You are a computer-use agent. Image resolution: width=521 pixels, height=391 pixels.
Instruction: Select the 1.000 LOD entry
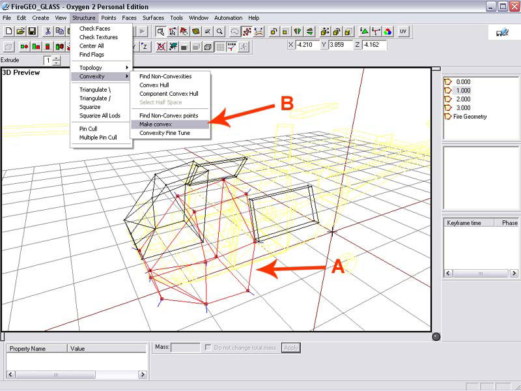pyautogui.click(x=463, y=91)
